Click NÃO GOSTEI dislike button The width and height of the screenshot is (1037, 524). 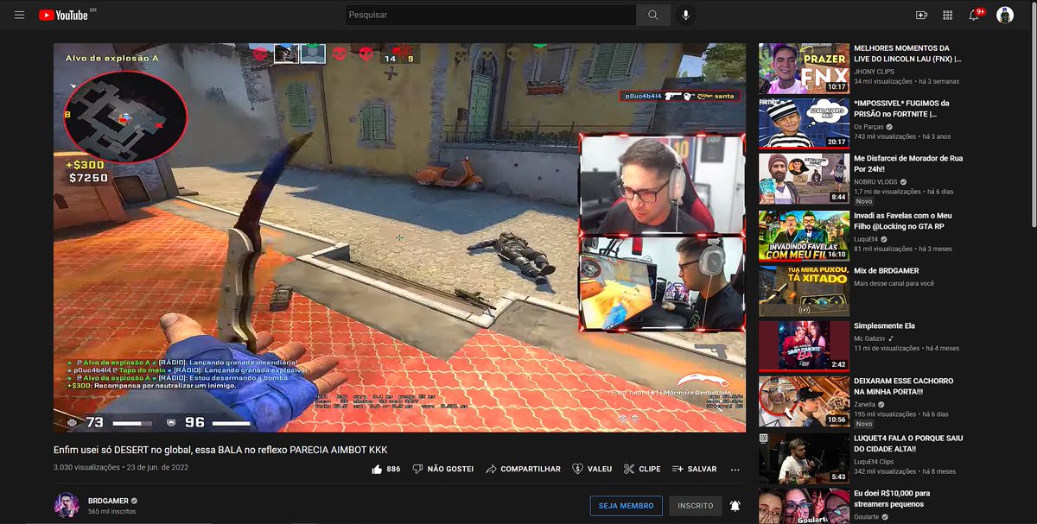(442, 469)
